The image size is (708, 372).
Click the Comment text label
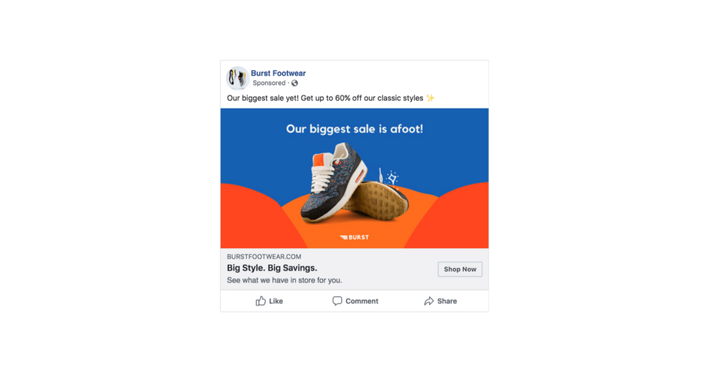click(362, 301)
